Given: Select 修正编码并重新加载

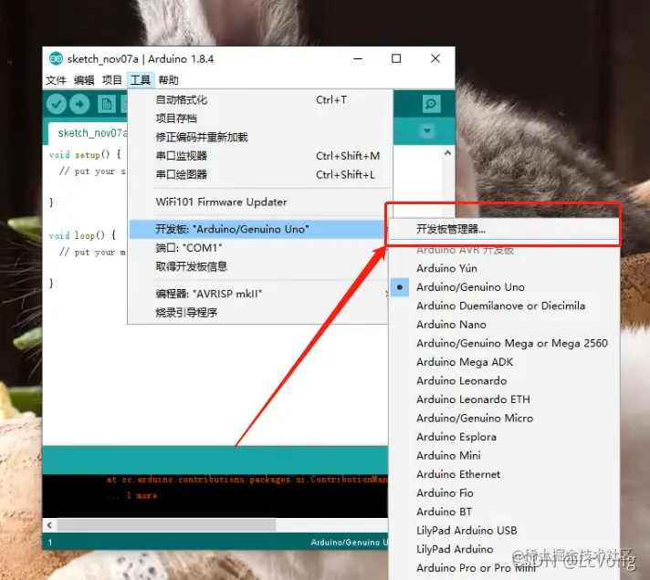Looking at the screenshot, I should point(260,137).
